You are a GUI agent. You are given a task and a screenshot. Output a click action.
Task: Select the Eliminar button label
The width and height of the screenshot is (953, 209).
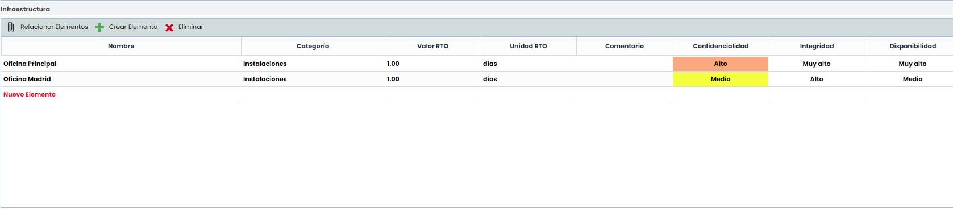pyautogui.click(x=190, y=27)
